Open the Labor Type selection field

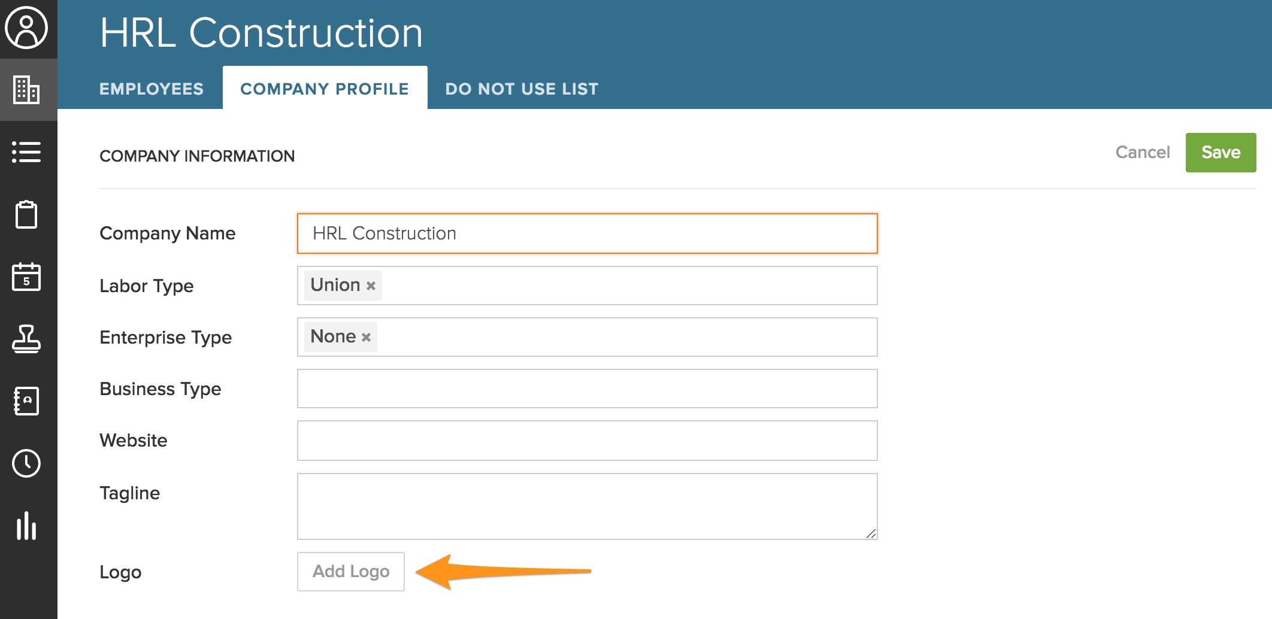pyautogui.click(x=629, y=286)
